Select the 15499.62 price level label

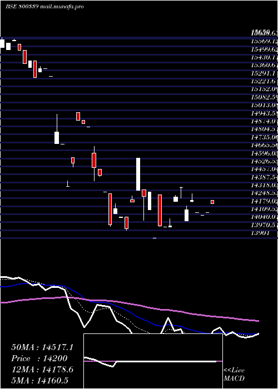[264, 50]
